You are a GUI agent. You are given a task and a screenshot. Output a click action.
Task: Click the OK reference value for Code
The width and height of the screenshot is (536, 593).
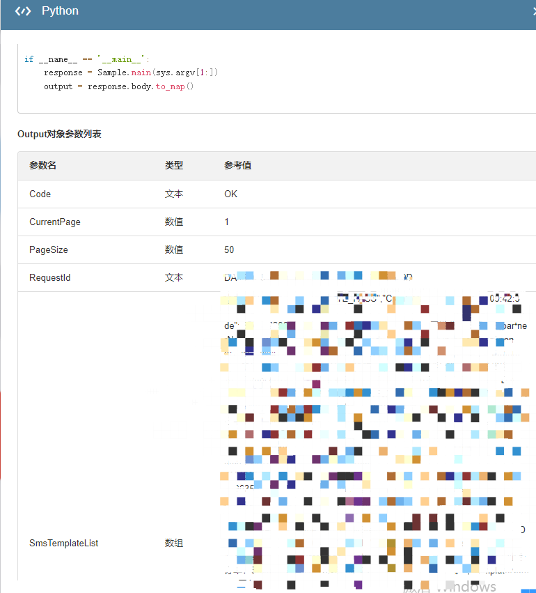coord(230,194)
